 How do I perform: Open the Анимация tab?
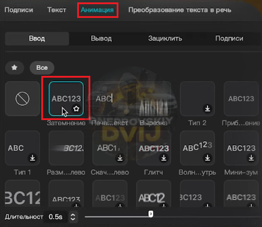point(97,10)
